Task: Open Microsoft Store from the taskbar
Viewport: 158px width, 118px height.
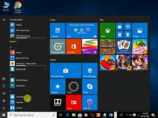Action: point(80,115)
